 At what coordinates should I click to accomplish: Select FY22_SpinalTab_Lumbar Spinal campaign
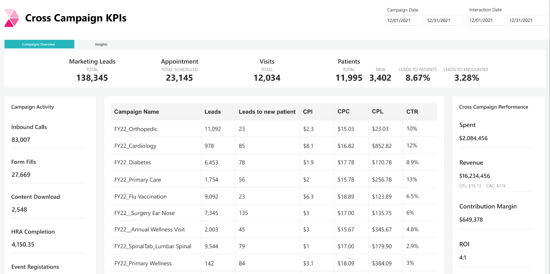[x=153, y=246]
